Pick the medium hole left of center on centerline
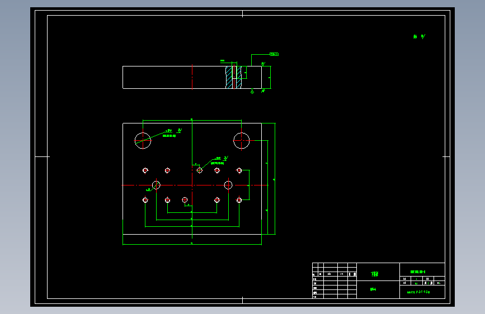Screen dimensions: 485x314 (x=156, y=185)
